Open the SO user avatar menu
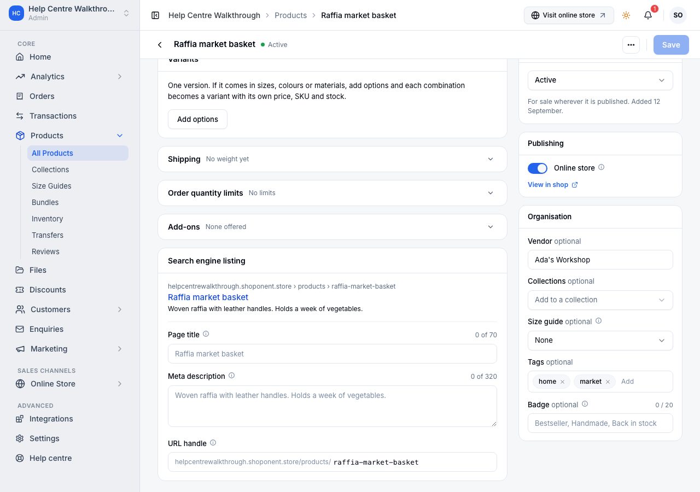The image size is (700, 492). coord(678,15)
